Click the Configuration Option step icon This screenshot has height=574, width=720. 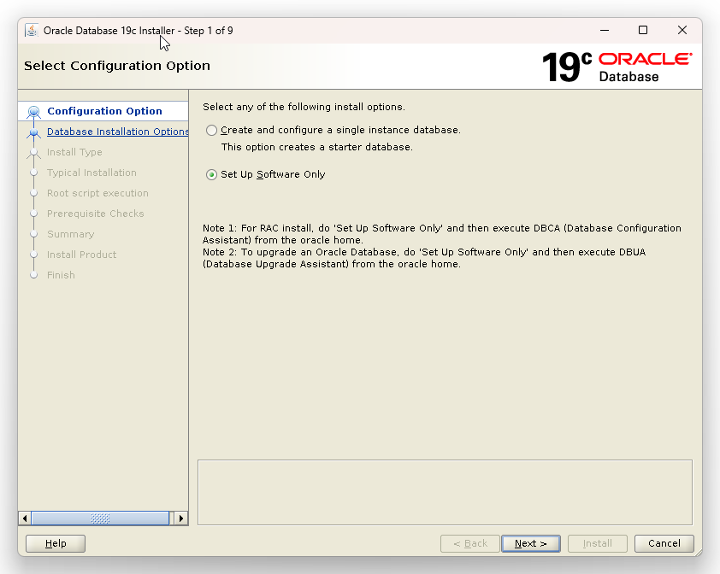tap(33, 112)
